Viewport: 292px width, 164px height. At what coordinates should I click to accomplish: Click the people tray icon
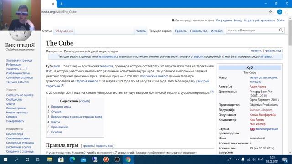pyautogui.click(x=229, y=159)
